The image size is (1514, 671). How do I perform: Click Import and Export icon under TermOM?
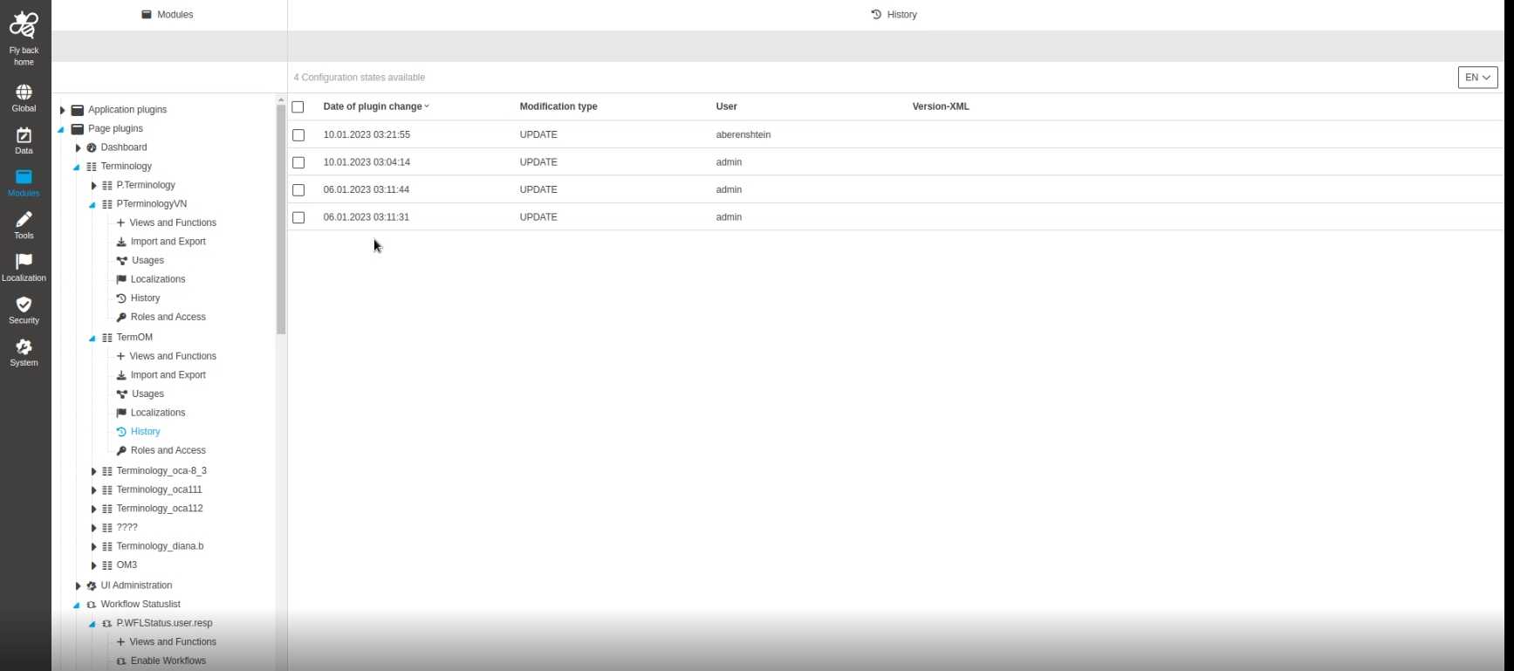(121, 375)
